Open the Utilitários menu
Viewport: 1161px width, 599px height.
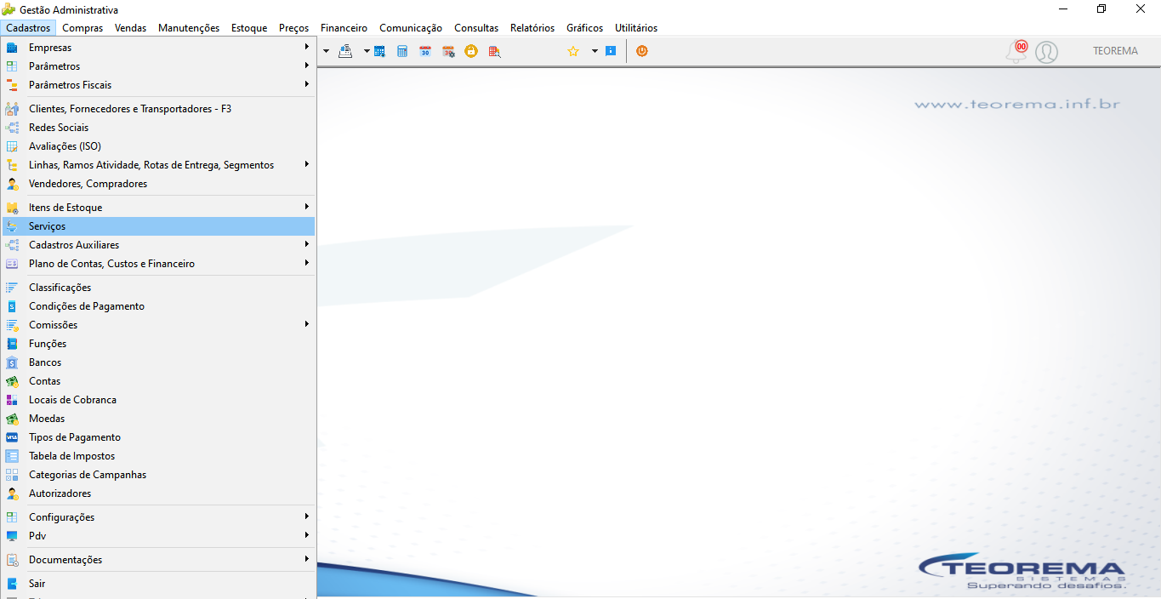(636, 28)
